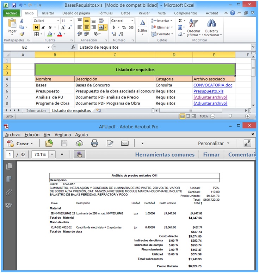Open the Fórmulas ribbon tab

(x=105, y=13)
